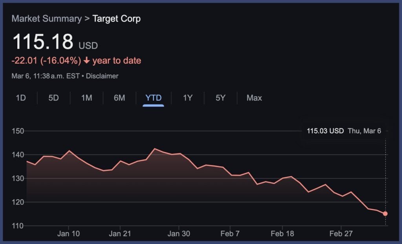Open the 6M time range view
402x244 pixels.
pos(119,98)
